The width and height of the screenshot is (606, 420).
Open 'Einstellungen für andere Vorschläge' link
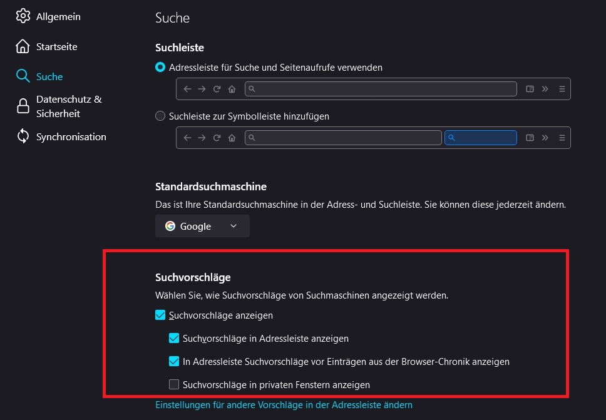pos(284,405)
